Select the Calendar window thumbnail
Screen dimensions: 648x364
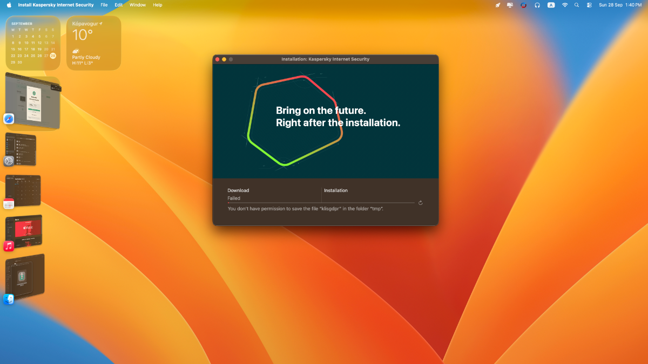pyautogui.click(x=23, y=189)
